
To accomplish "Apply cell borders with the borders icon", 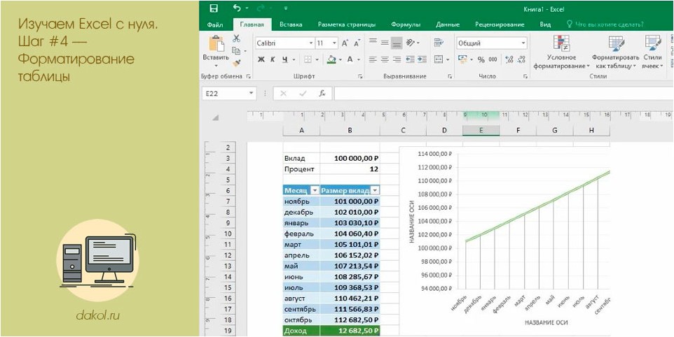I will 308,59.
